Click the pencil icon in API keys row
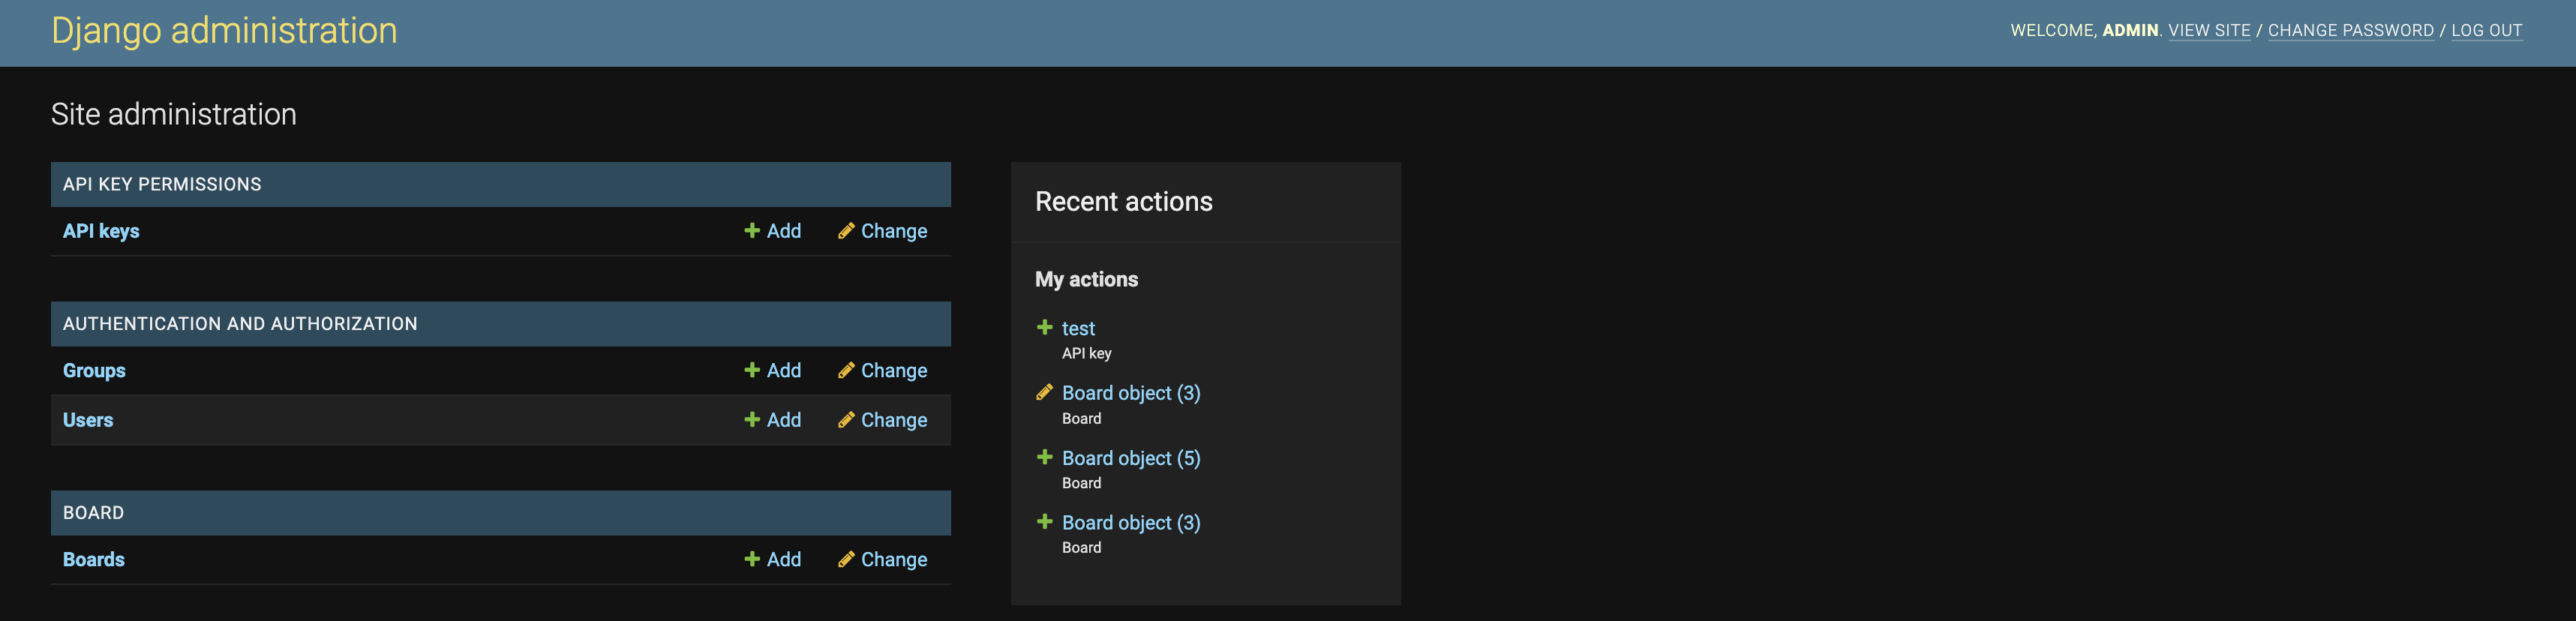 point(846,231)
